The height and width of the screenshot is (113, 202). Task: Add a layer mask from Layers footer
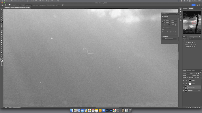tap(191, 107)
